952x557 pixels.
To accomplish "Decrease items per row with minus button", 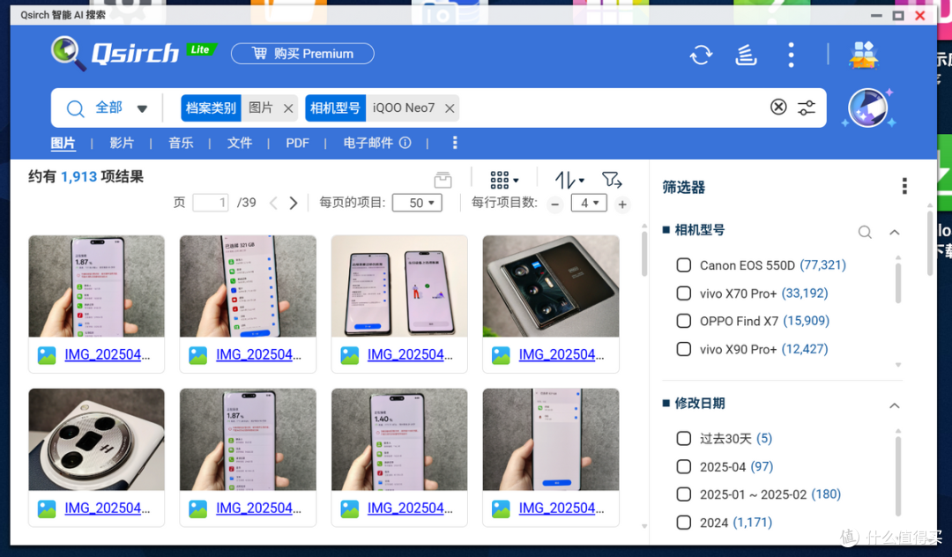I will [554, 204].
